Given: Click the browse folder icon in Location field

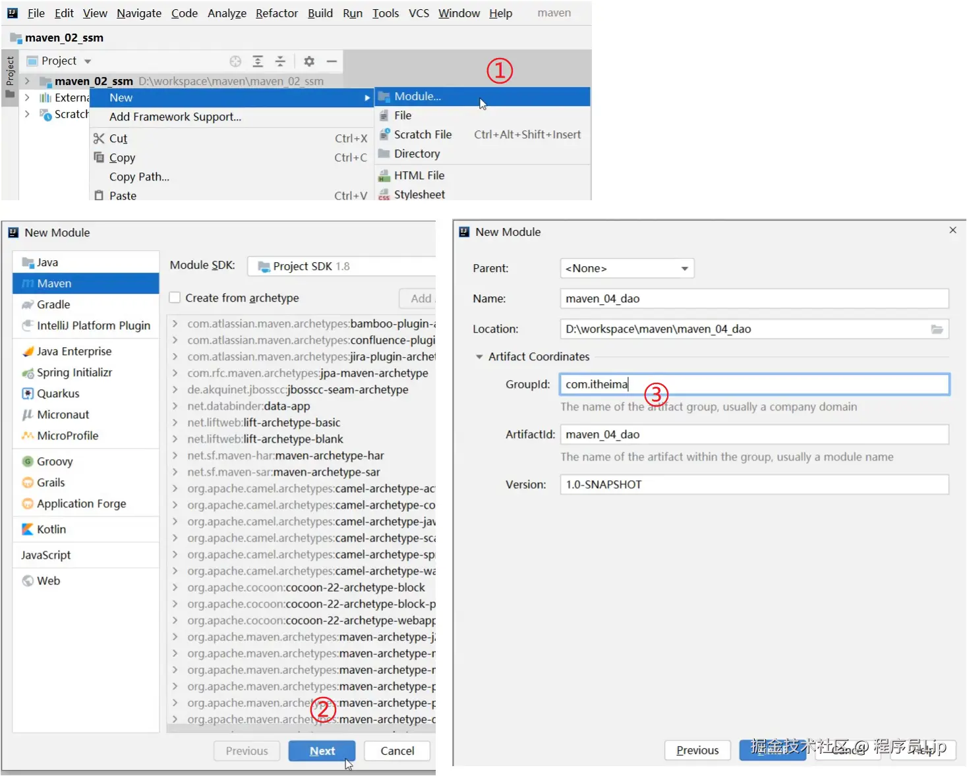Looking at the screenshot, I should 937,329.
